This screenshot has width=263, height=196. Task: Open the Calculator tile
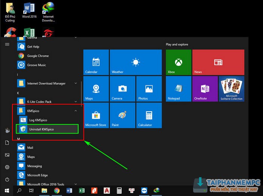pyautogui.click(x=149, y=115)
